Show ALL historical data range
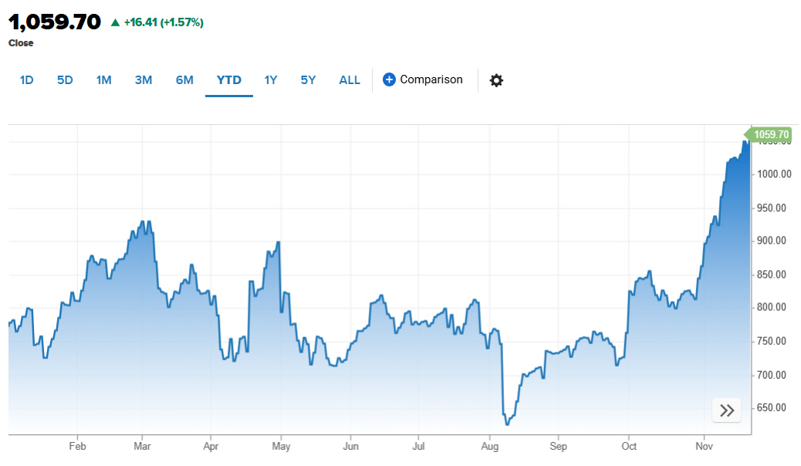801x466 pixels. click(x=349, y=79)
